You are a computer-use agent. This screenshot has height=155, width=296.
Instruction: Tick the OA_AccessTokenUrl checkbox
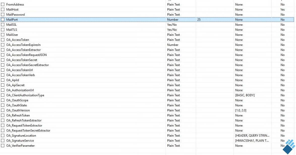(x=3, y=70)
